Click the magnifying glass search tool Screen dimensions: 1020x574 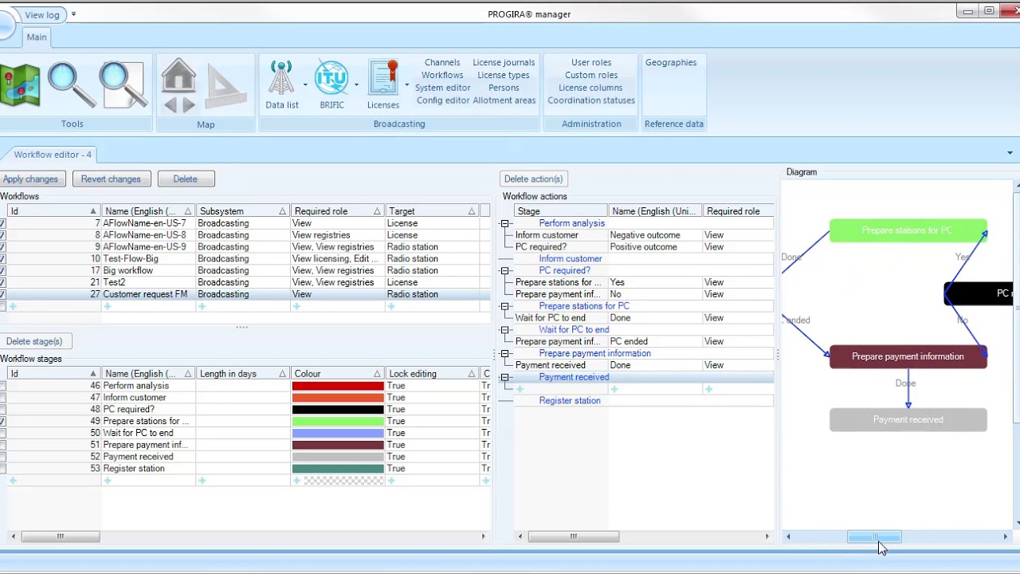click(72, 85)
